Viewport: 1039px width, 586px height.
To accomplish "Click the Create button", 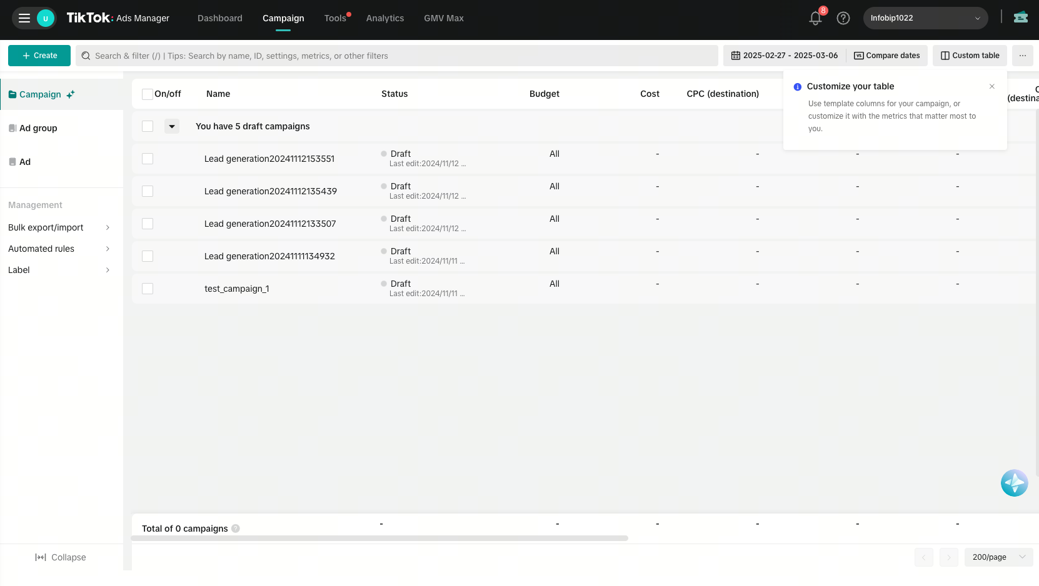I will (39, 56).
